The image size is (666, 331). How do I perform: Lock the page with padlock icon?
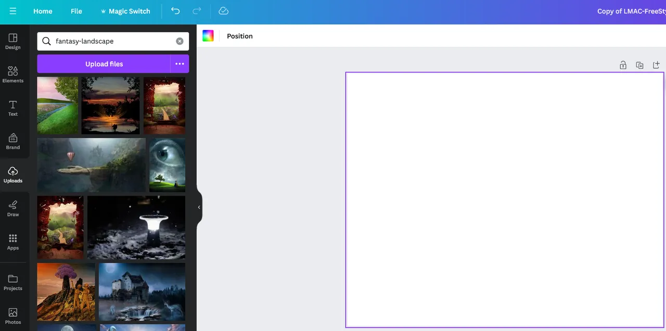coord(623,65)
